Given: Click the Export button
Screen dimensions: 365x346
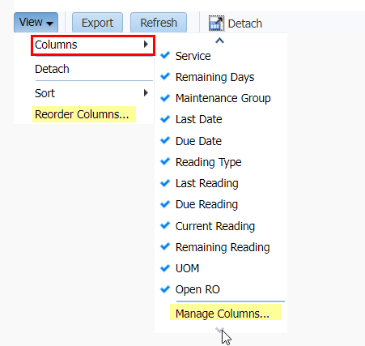Looking at the screenshot, I should click(97, 23).
